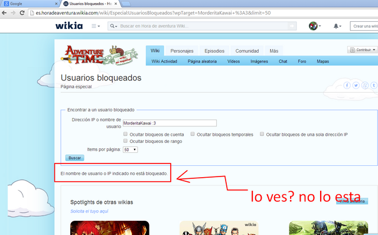Open the Marvel heroes spotlight thumbnail
The width and height of the screenshot is (378, 235).
pos(219,228)
